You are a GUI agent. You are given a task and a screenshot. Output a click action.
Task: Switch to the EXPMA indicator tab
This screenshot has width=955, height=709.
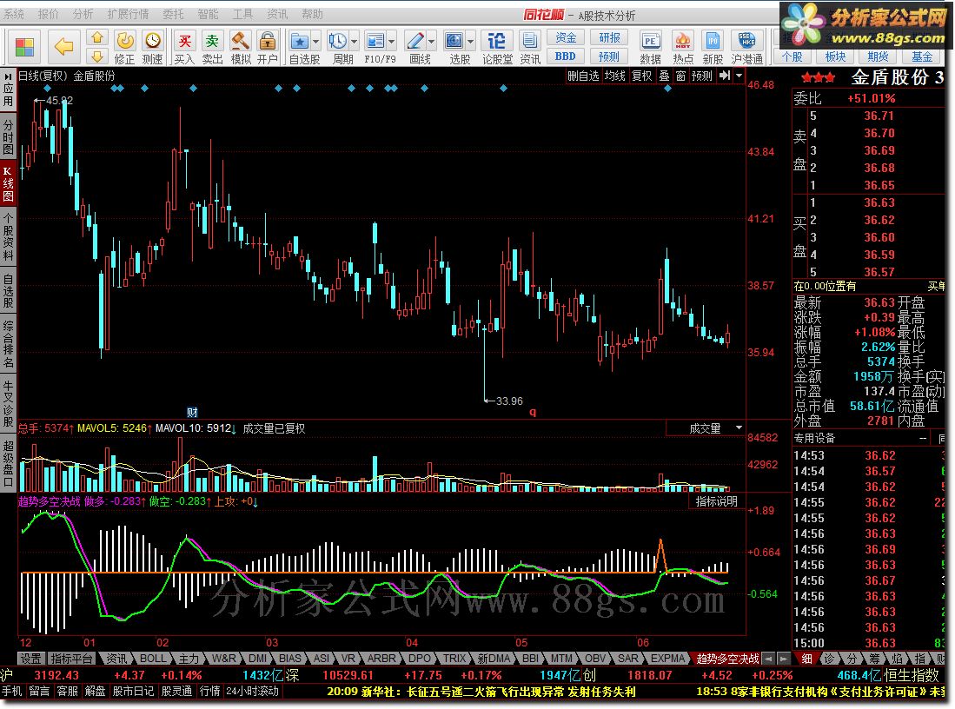coord(667,659)
